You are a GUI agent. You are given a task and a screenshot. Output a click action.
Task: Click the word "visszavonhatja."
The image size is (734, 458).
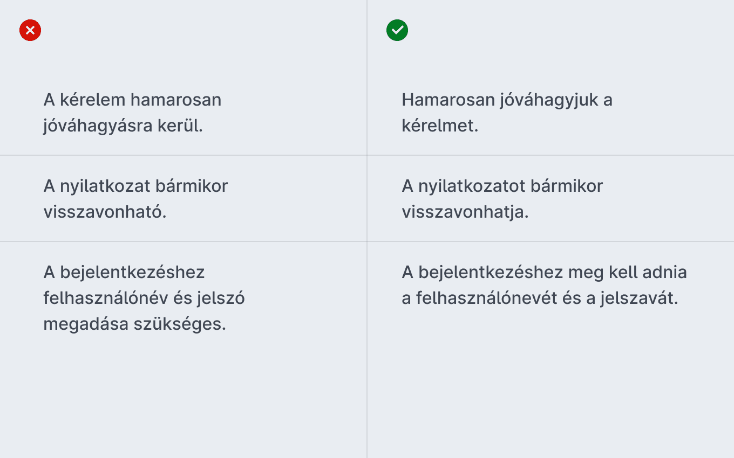465,212
